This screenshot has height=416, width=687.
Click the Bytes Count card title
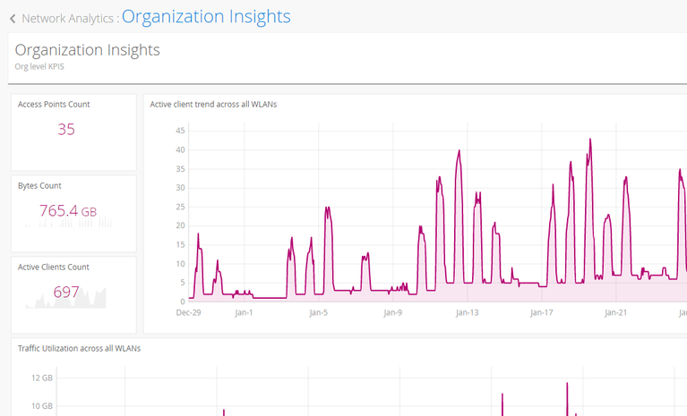(39, 186)
